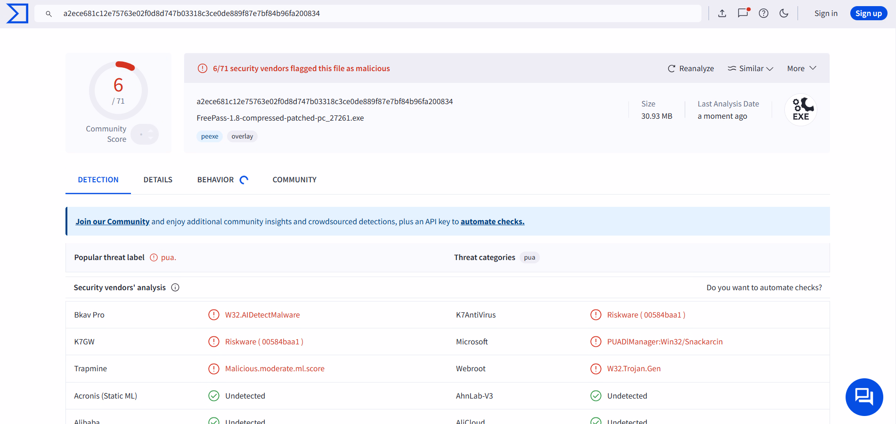
Task: Click the W32.Trojan.Gen result text
Action: pos(634,368)
